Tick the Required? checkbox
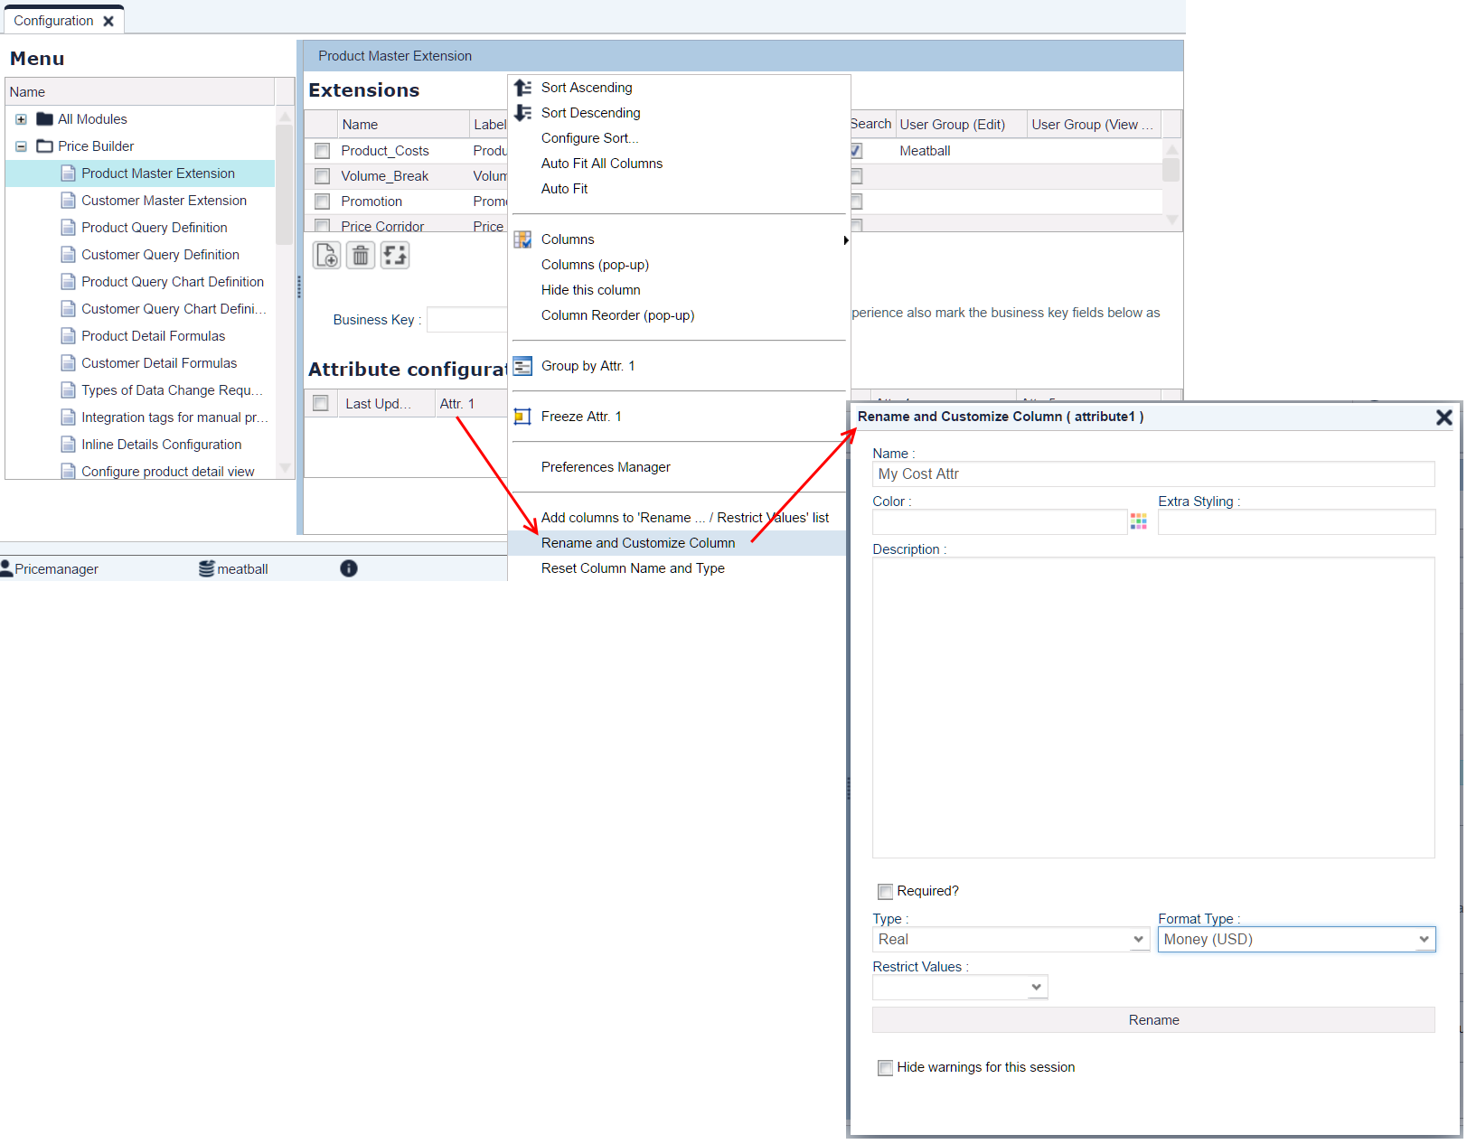The image size is (1467, 1144). click(885, 892)
